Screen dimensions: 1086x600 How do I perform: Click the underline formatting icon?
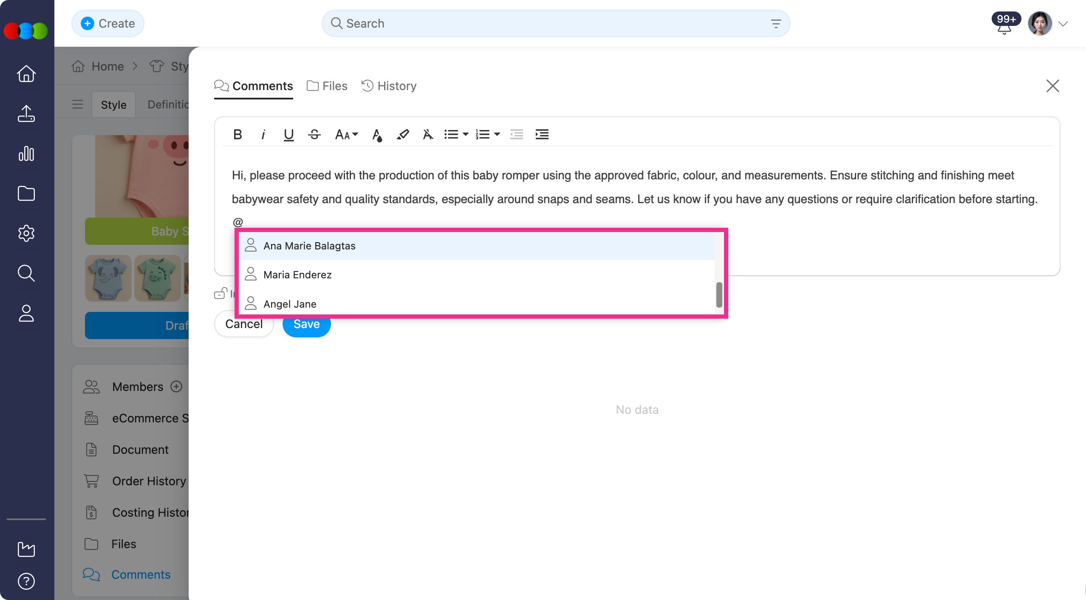(x=288, y=135)
